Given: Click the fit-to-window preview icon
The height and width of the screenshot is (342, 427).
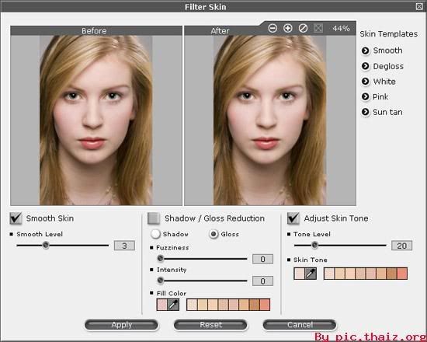Looking at the screenshot, I should tap(318, 28).
